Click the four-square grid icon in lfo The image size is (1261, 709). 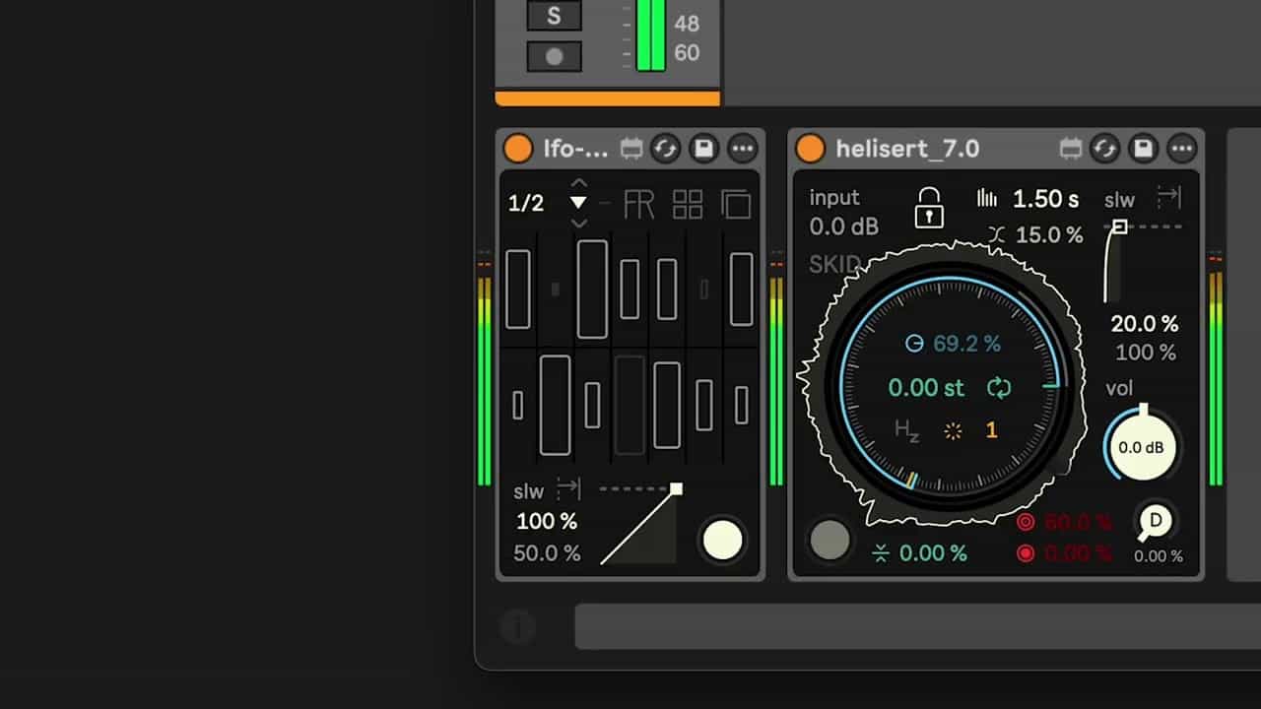688,205
